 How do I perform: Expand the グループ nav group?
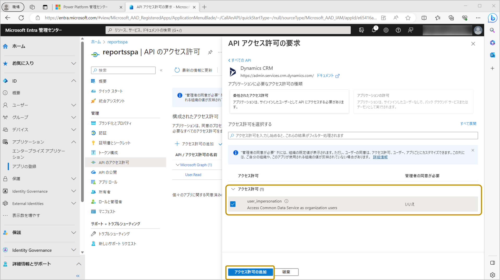[74, 117]
